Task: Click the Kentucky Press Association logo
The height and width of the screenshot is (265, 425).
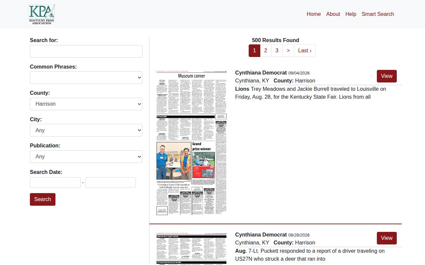Action: click(42, 14)
